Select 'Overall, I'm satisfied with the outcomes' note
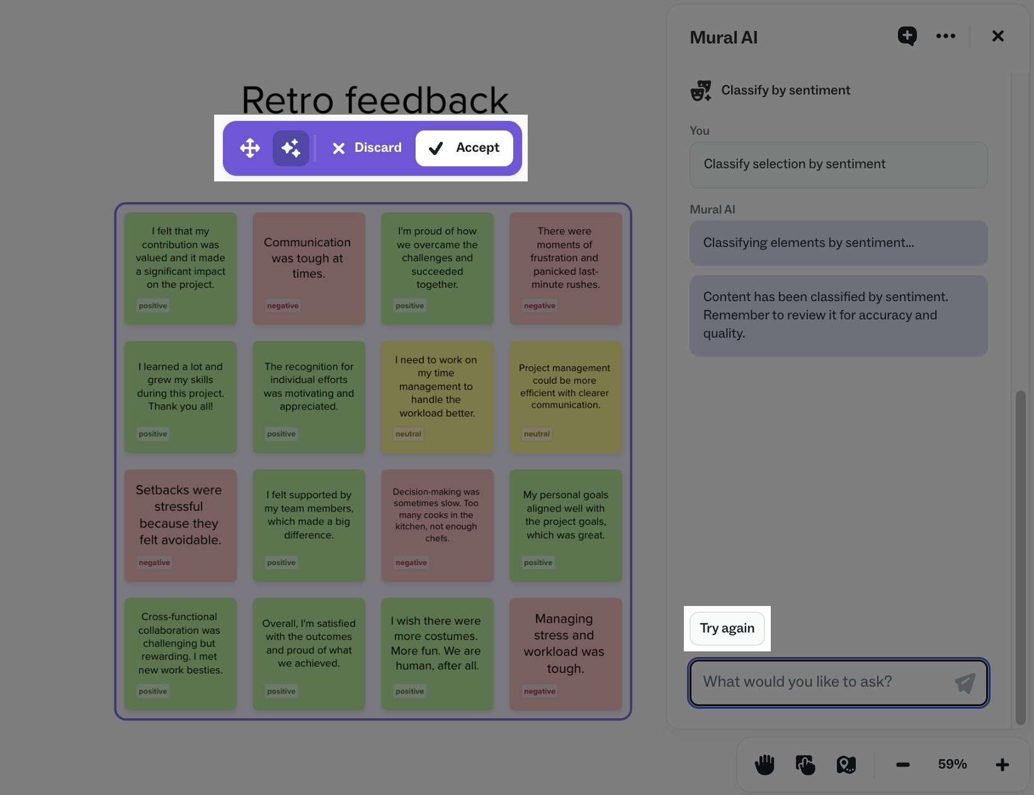 [309, 654]
